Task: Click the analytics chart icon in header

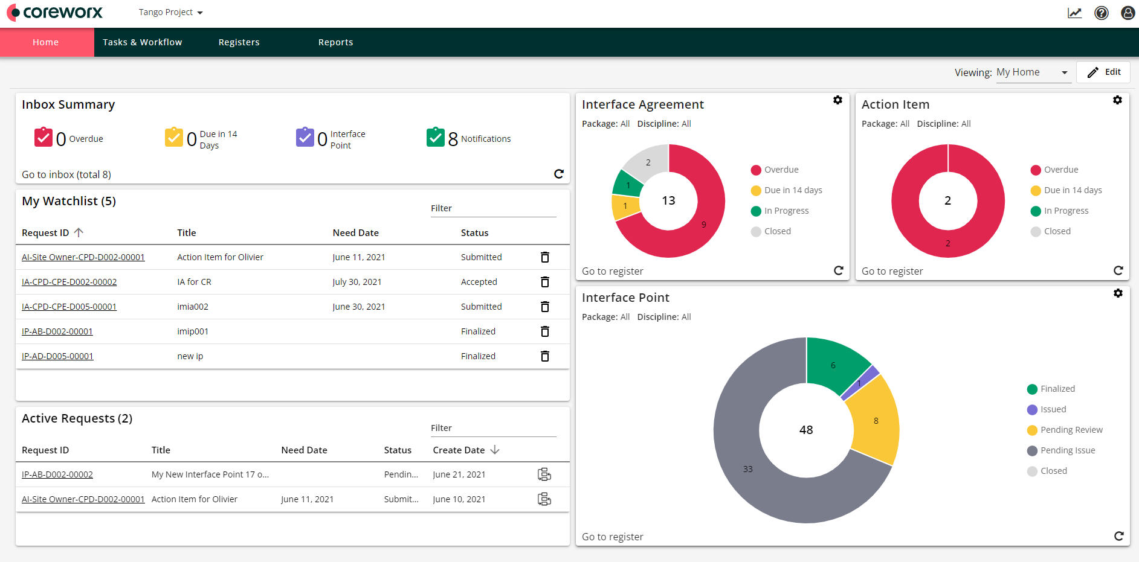Action: tap(1074, 12)
